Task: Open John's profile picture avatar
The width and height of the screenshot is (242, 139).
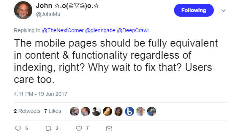Action: pyautogui.click(x=23, y=10)
